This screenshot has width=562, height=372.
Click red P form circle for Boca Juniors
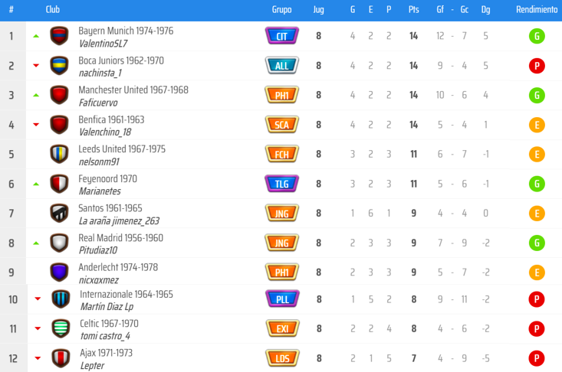click(x=537, y=66)
